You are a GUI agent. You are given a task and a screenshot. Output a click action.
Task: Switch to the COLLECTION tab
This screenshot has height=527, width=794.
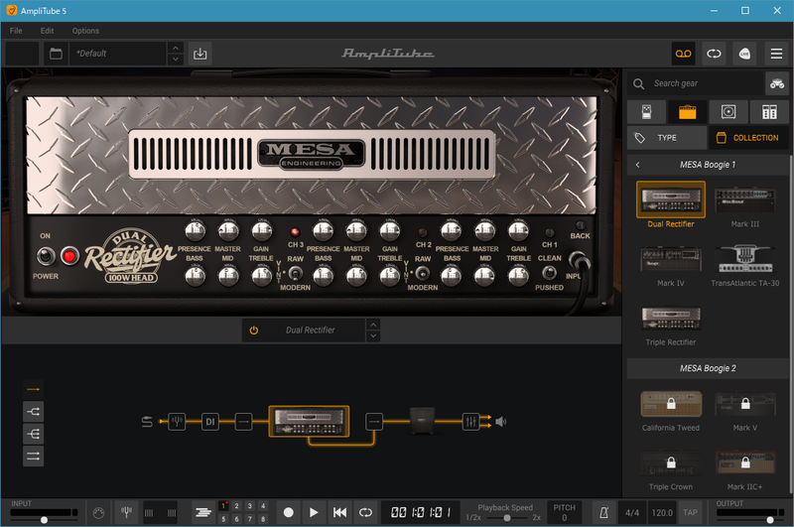(749, 138)
